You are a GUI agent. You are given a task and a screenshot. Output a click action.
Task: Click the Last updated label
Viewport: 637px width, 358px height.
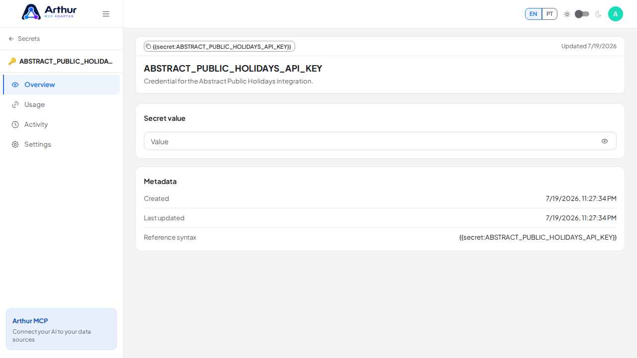(x=164, y=218)
